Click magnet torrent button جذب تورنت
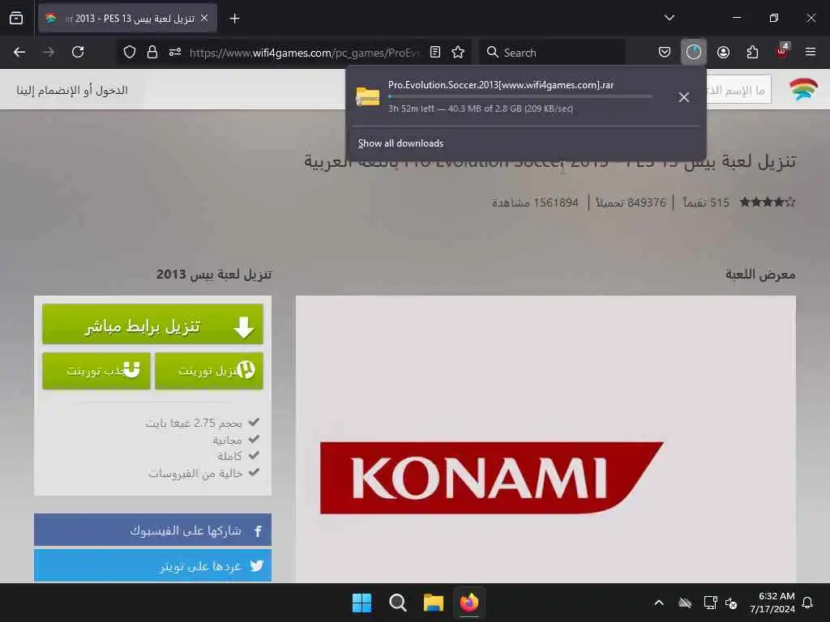Image resolution: width=830 pixels, height=622 pixels. tap(96, 371)
